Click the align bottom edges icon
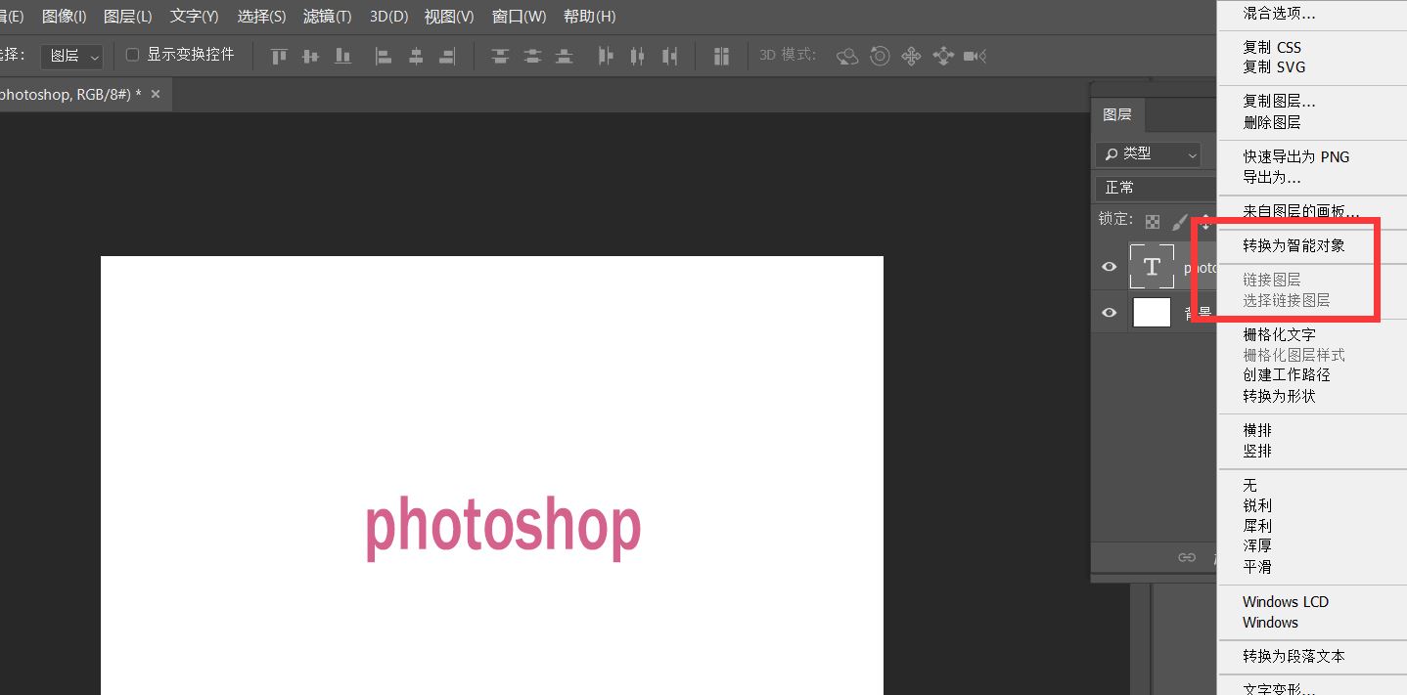The image size is (1407, 695). (x=342, y=56)
